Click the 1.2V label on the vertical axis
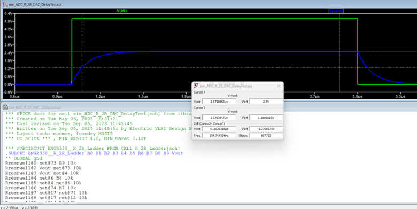The height and width of the screenshot is (209, 417). coord(8,68)
